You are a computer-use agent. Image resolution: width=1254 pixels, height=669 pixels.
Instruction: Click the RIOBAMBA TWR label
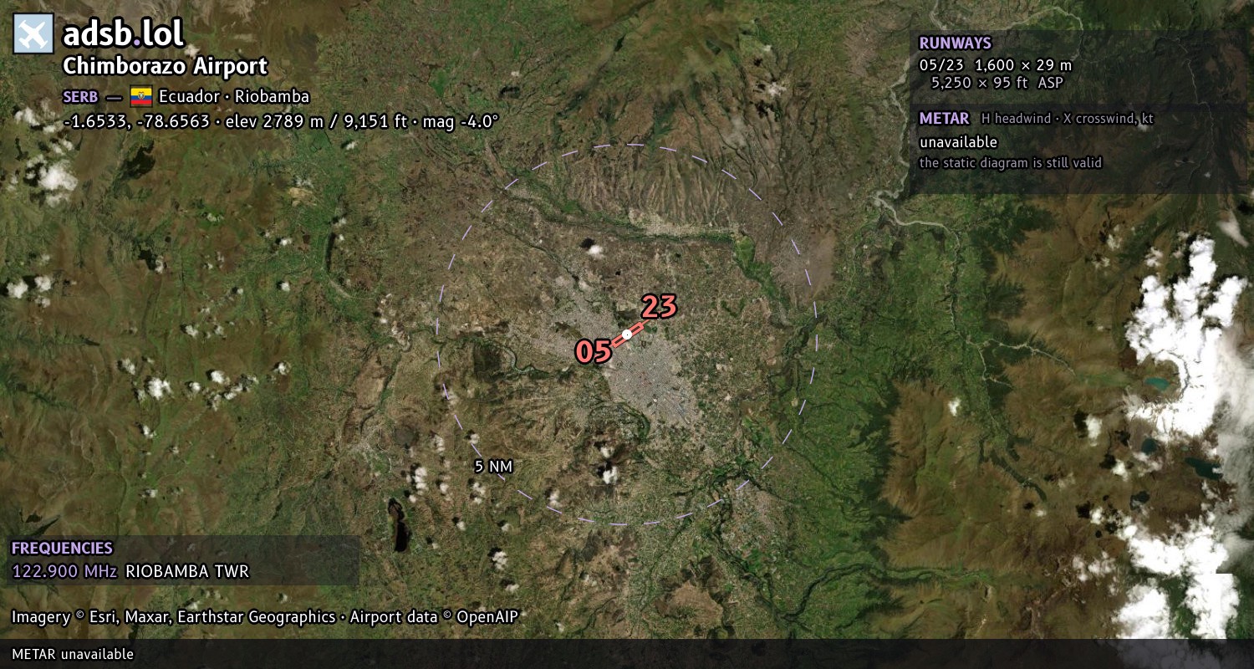[187, 572]
